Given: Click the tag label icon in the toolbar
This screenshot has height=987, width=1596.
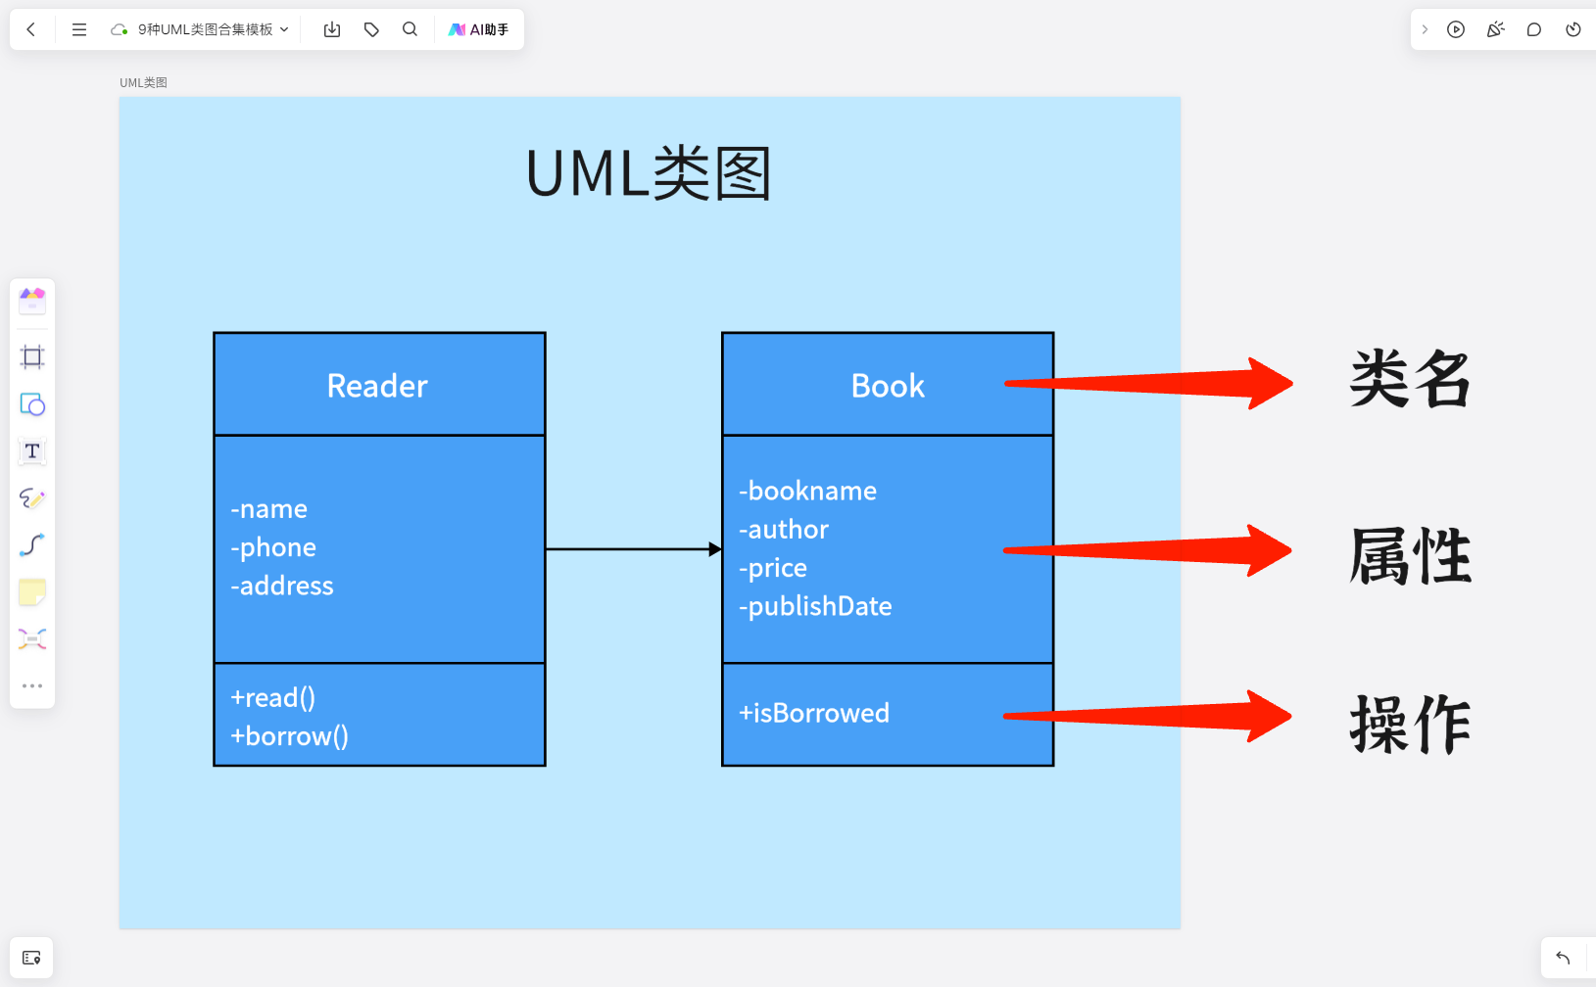Looking at the screenshot, I should click(370, 29).
